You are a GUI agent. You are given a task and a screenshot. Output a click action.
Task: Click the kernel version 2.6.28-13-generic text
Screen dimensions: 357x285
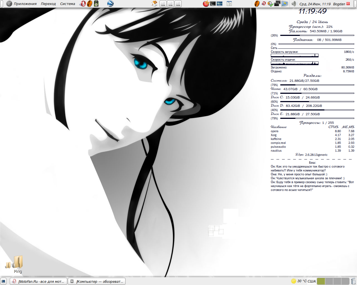pyautogui.click(x=316, y=155)
